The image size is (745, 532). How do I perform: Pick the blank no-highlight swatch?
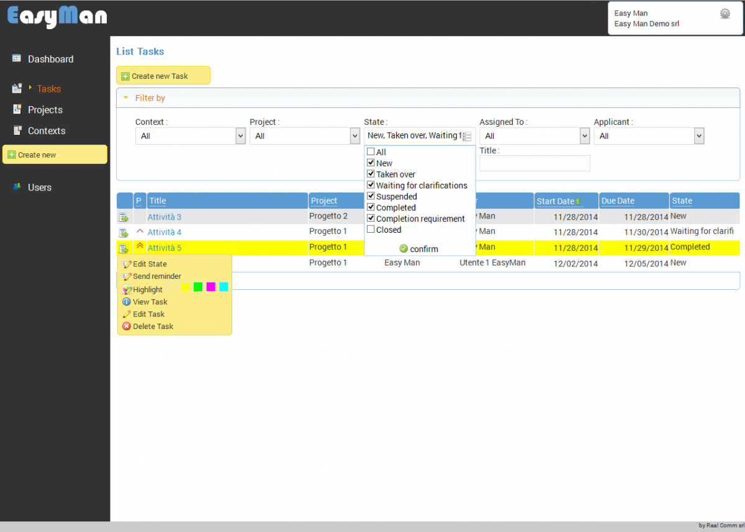point(173,286)
